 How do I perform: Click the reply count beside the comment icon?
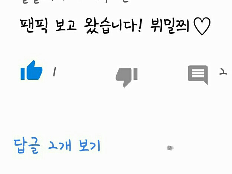tap(223, 72)
